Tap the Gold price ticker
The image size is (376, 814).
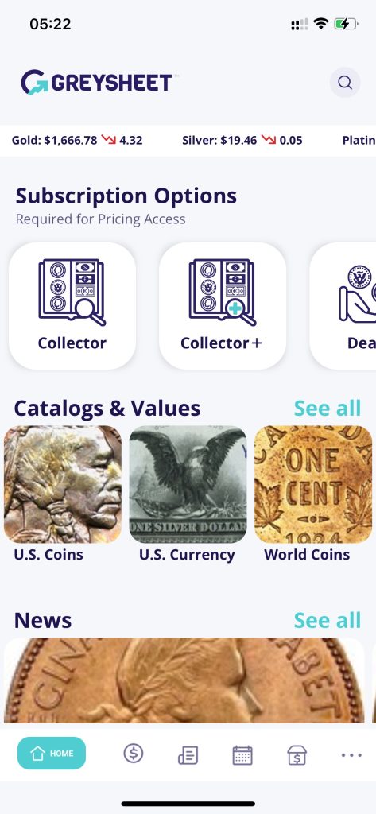click(x=77, y=140)
